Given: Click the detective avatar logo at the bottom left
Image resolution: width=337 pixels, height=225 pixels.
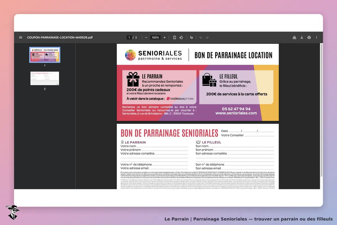Looking at the screenshot, I should pos(12,212).
